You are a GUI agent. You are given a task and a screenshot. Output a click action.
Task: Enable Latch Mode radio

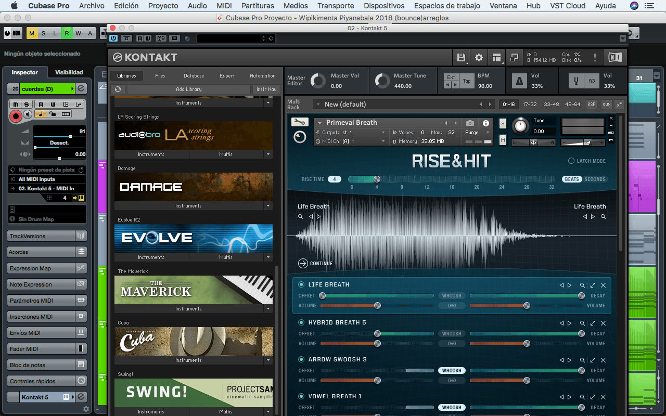(571, 161)
